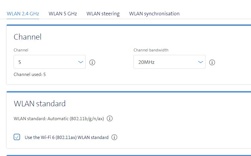Switch to the WLAN 2.4 GHz tab
This screenshot has width=251, height=156.
click(x=23, y=14)
